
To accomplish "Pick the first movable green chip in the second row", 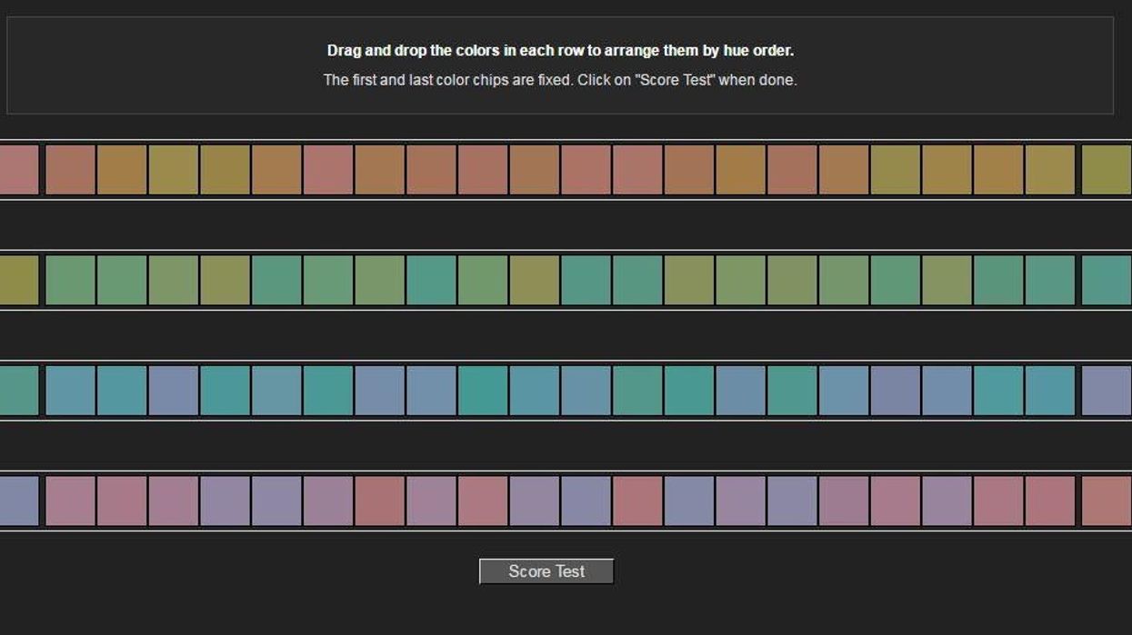I will click(x=70, y=280).
